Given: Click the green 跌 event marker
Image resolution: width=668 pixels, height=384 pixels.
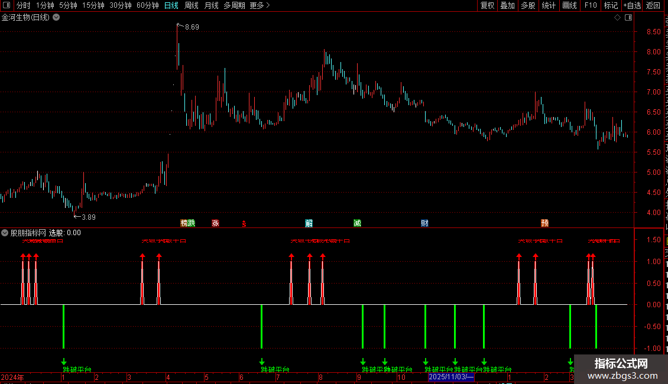Looking at the screenshot, I should [192, 223].
